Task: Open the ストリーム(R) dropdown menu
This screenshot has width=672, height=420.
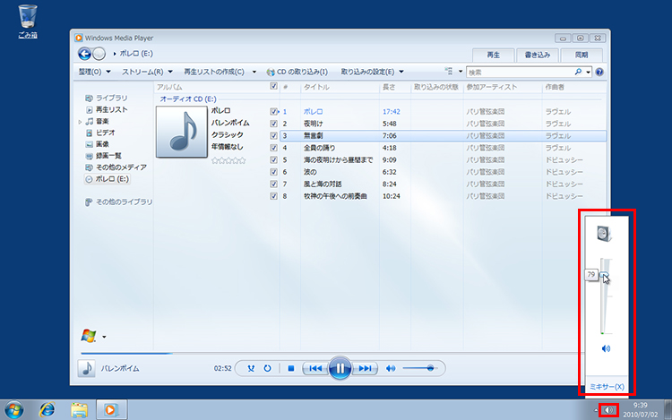Action: 147,72
